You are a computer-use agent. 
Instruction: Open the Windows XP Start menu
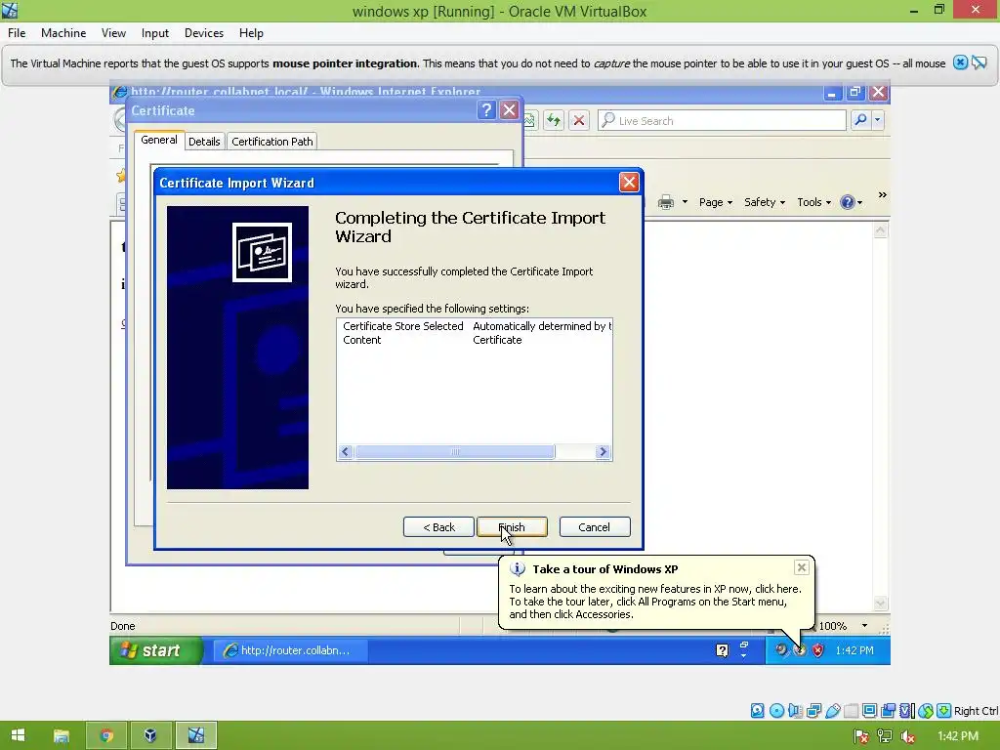coord(156,650)
